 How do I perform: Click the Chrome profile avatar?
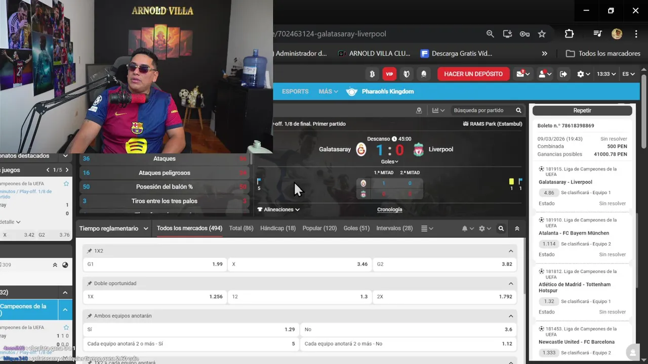[x=617, y=34]
